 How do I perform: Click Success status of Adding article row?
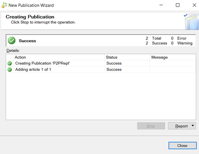click(x=114, y=70)
